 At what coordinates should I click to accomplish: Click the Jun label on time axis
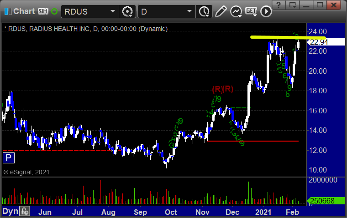[45, 212]
